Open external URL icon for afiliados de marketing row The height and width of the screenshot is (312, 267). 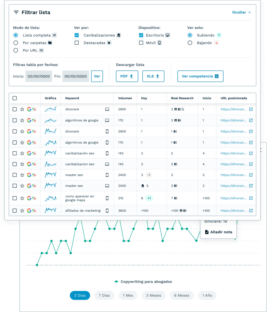point(251,211)
